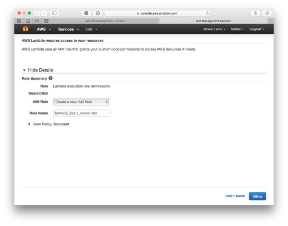Switch to Lambda Management Console tab

pyautogui.click(x=105, y=21)
